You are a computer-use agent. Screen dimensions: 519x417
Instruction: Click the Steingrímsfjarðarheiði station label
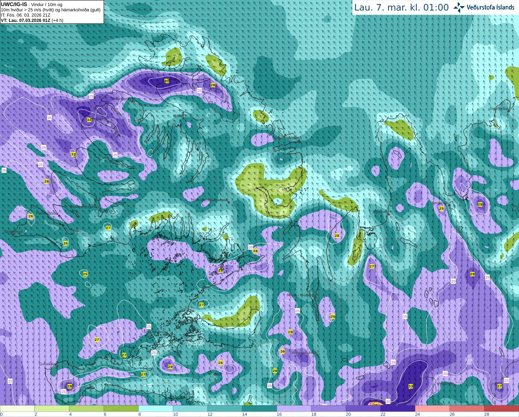pos(210,200)
